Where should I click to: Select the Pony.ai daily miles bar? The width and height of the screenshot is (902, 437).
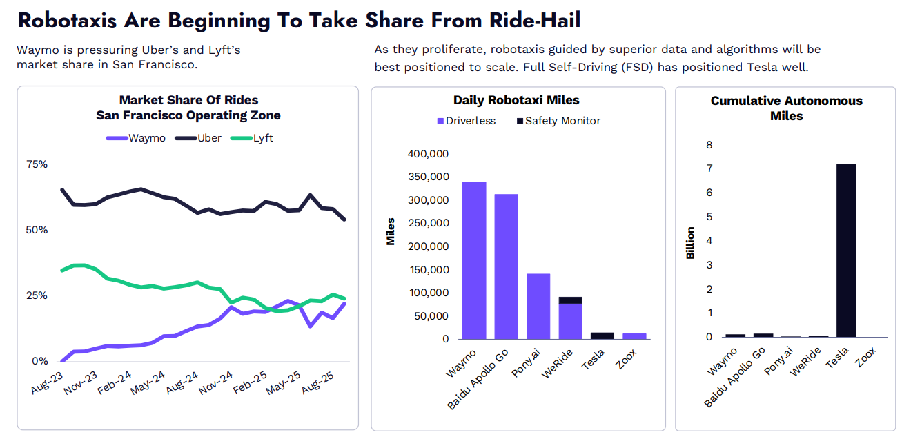pos(538,306)
